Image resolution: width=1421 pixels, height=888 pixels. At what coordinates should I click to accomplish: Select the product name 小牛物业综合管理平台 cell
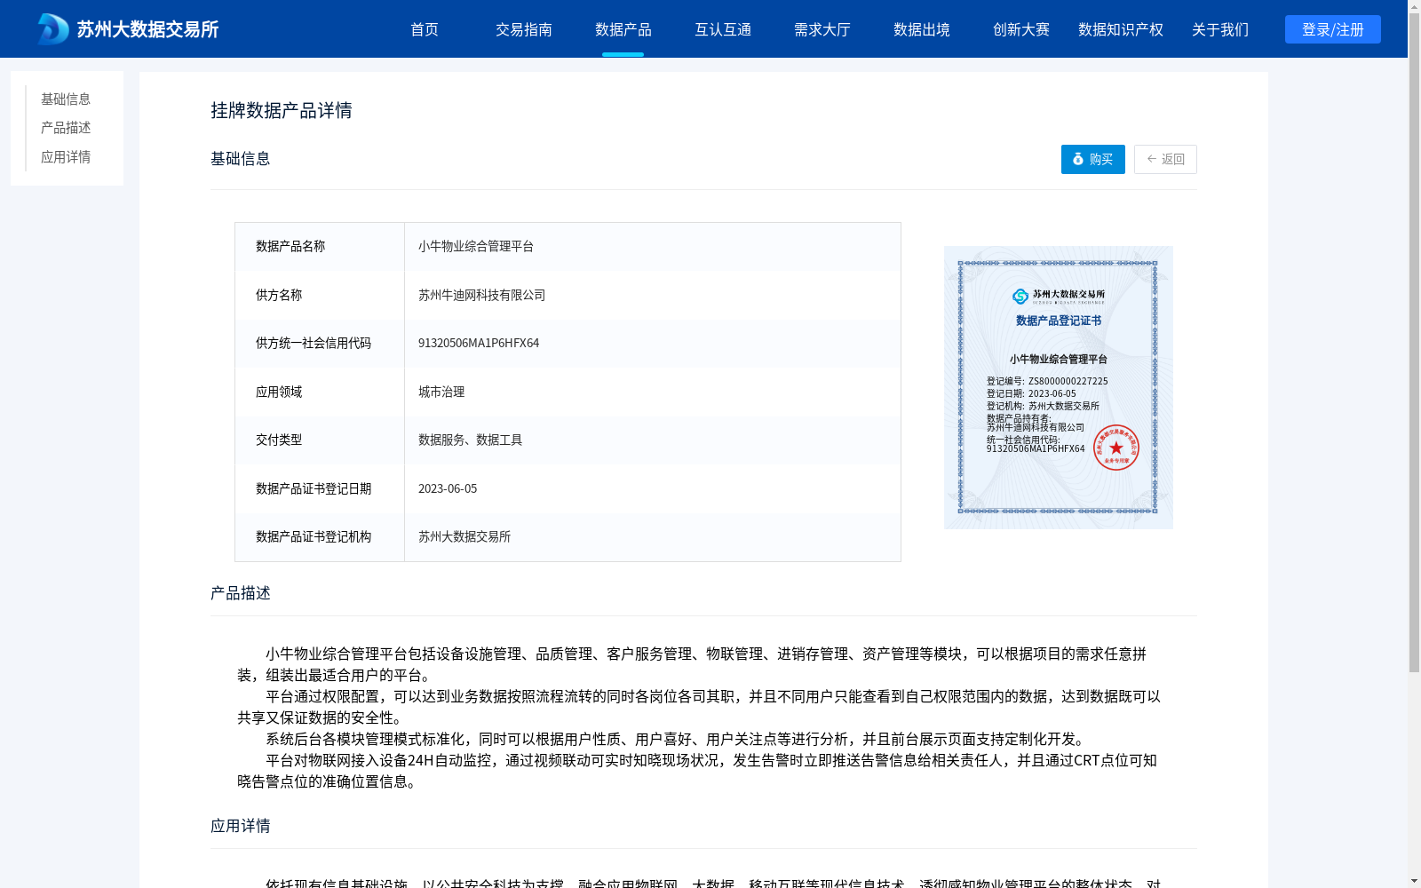click(x=653, y=247)
